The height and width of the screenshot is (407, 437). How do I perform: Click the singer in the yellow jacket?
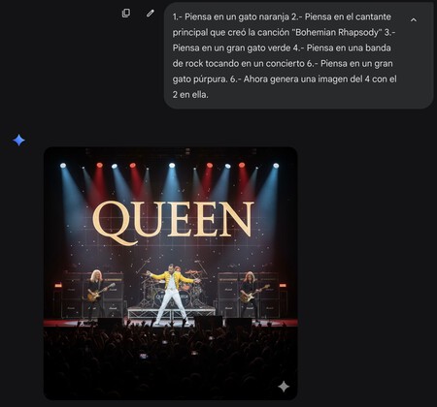click(x=172, y=294)
